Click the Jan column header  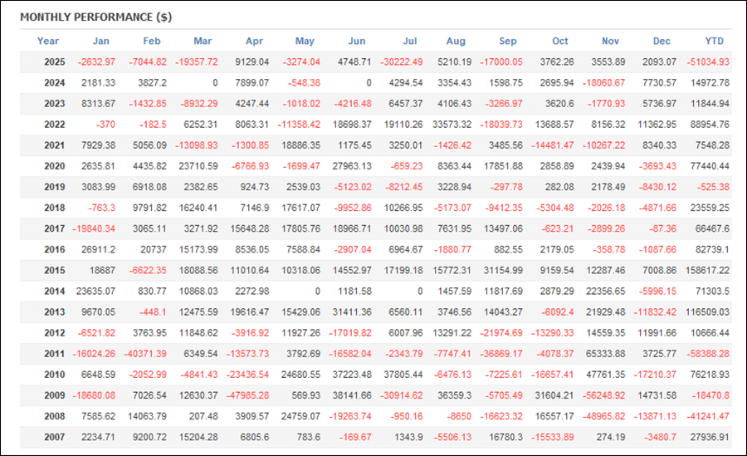click(100, 41)
